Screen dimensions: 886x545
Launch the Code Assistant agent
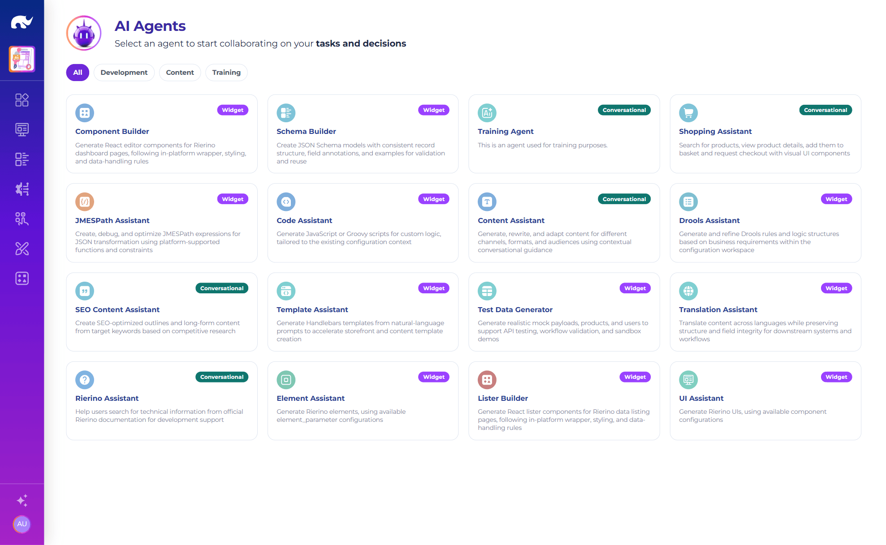(363, 223)
